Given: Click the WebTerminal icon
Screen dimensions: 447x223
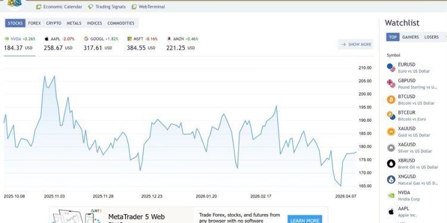Looking at the screenshot, I should [134, 7].
